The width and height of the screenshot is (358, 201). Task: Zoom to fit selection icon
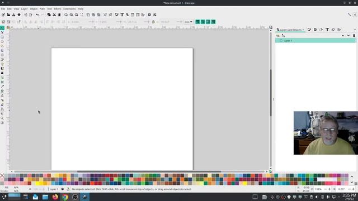pyautogui.click(x=66, y=15)
